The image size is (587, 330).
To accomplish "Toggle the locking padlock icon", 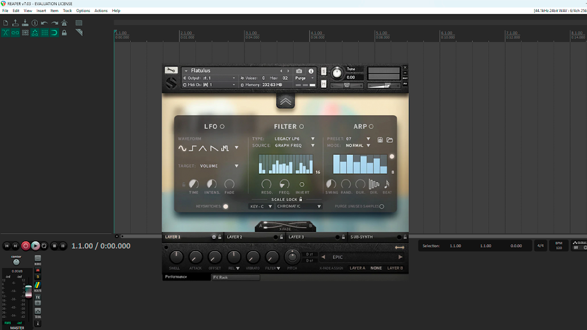I will 64,33.
